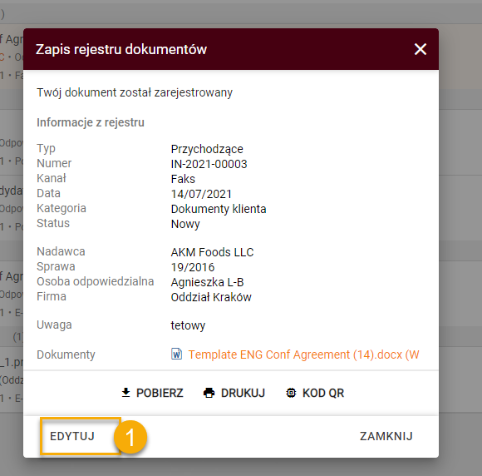Open Template ENG Conf Agreement (14).docx link

tap(303, 355)
